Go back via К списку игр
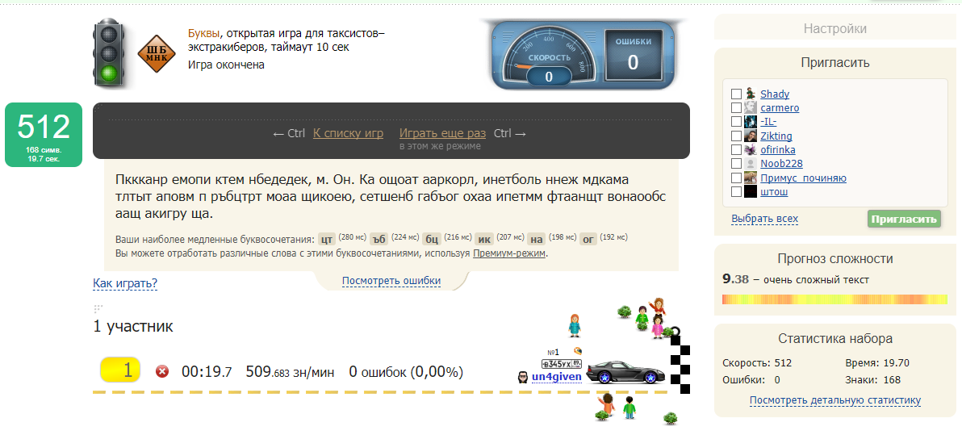 point(348,133)
